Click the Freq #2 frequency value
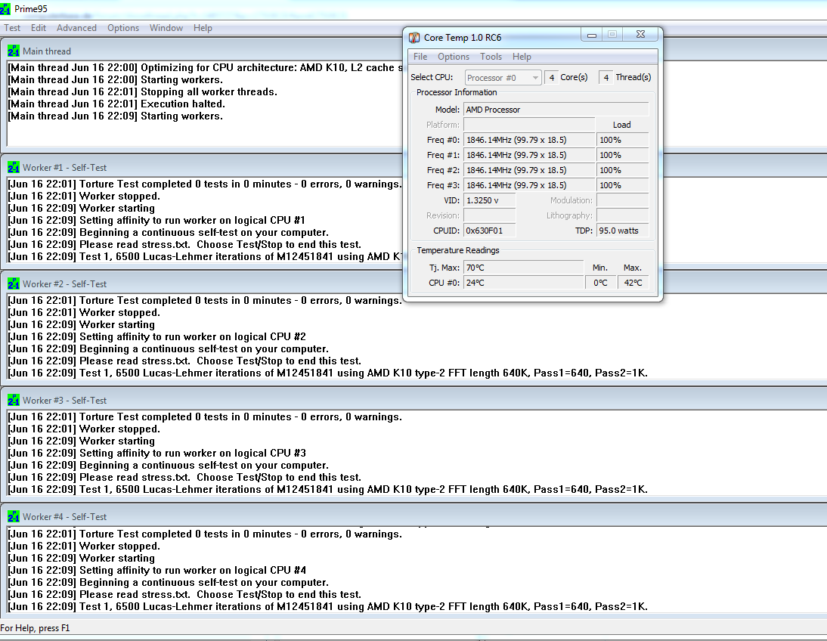827x641 pixels. 529,170
